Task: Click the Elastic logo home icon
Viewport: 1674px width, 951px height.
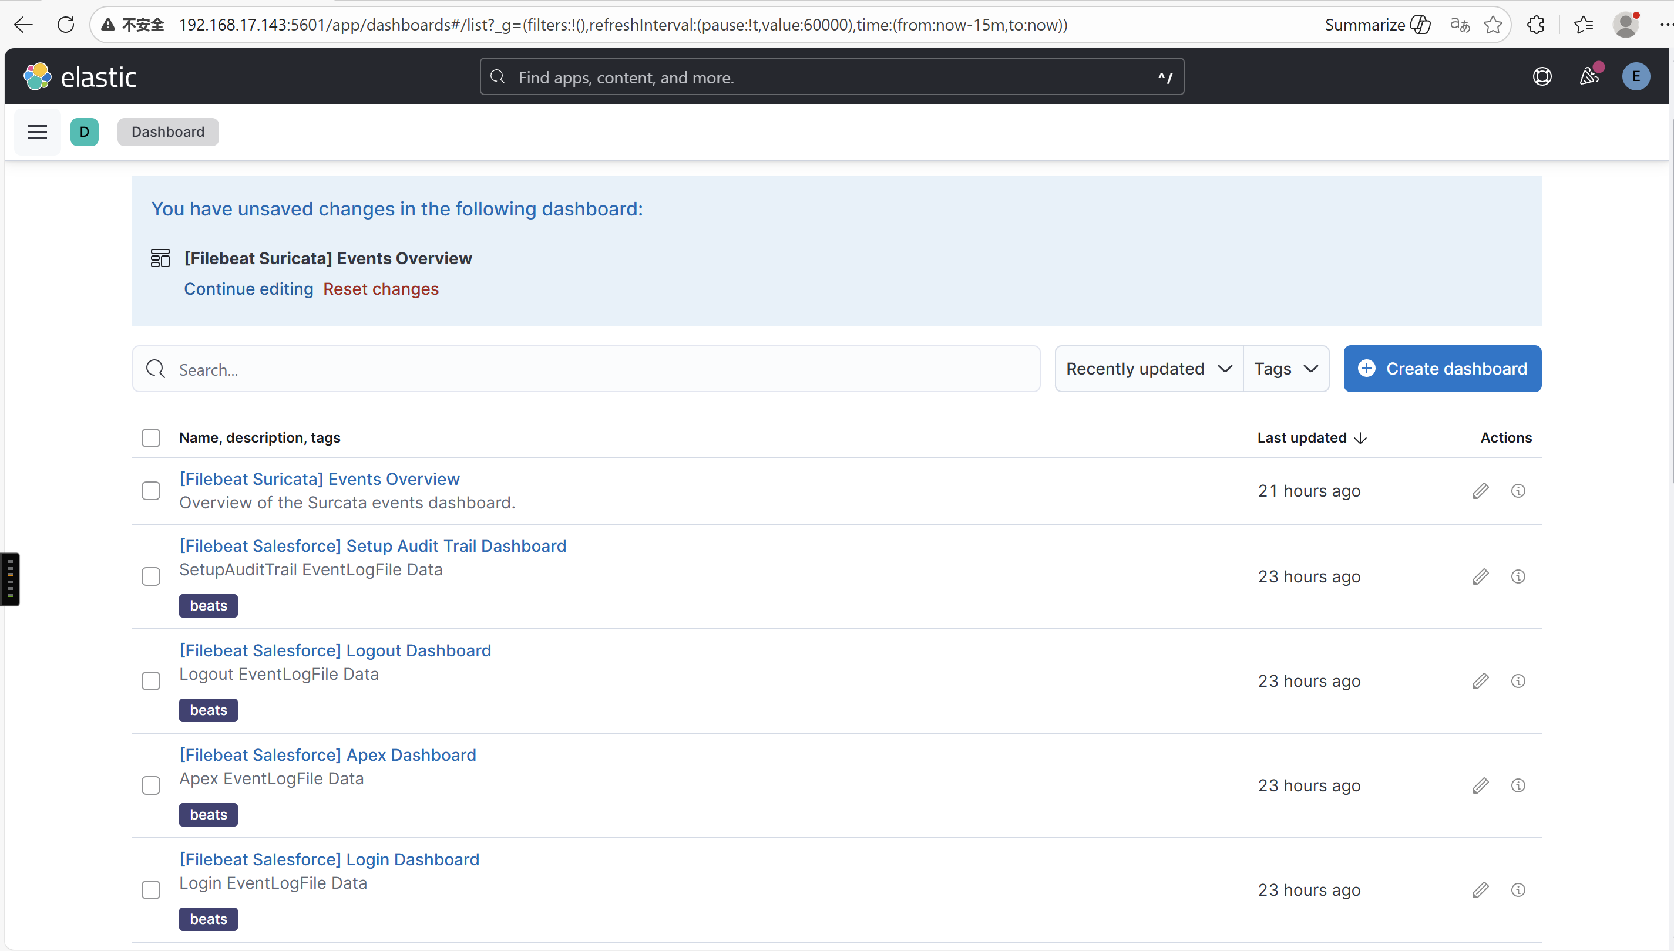Action: click(x=37, y=77)
